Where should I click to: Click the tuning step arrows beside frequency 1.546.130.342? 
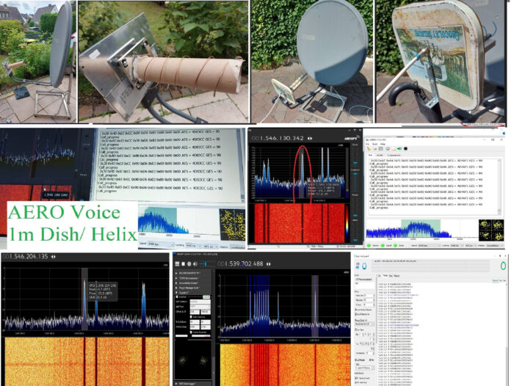(309, 138)
